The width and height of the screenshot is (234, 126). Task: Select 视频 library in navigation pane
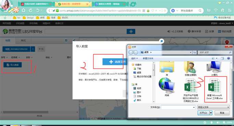(137, 88)
